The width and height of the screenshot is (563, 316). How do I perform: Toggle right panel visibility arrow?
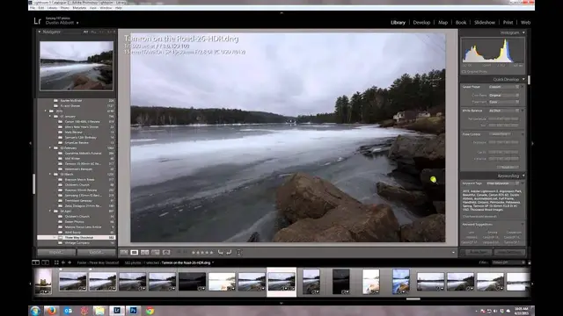532,143
